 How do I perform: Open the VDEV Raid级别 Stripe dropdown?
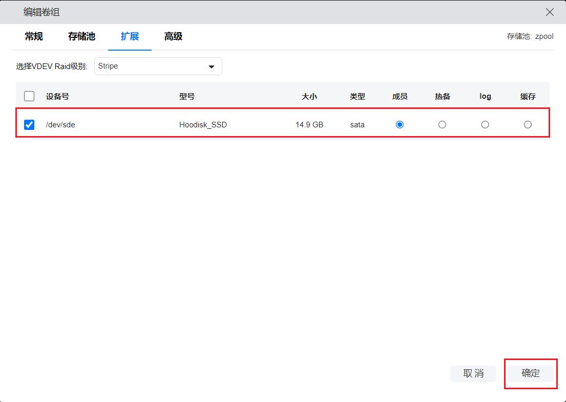point(158,66)
